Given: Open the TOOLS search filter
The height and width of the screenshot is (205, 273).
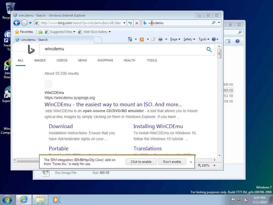Looking at the screenshot, I should click(152, 60).
